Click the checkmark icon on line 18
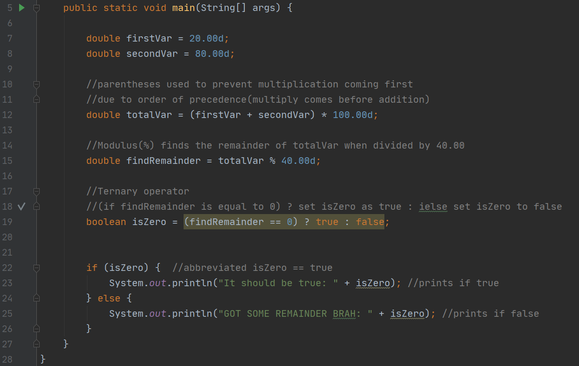The height and width of the screenshot is (366, 579). [21, 206]
